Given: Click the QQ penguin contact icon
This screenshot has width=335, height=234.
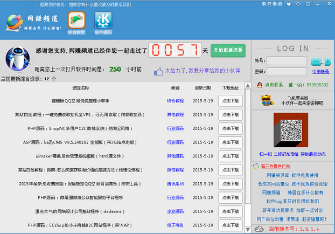Looking at the screenshot, I should pyautogui.click(x=260, y=85).
